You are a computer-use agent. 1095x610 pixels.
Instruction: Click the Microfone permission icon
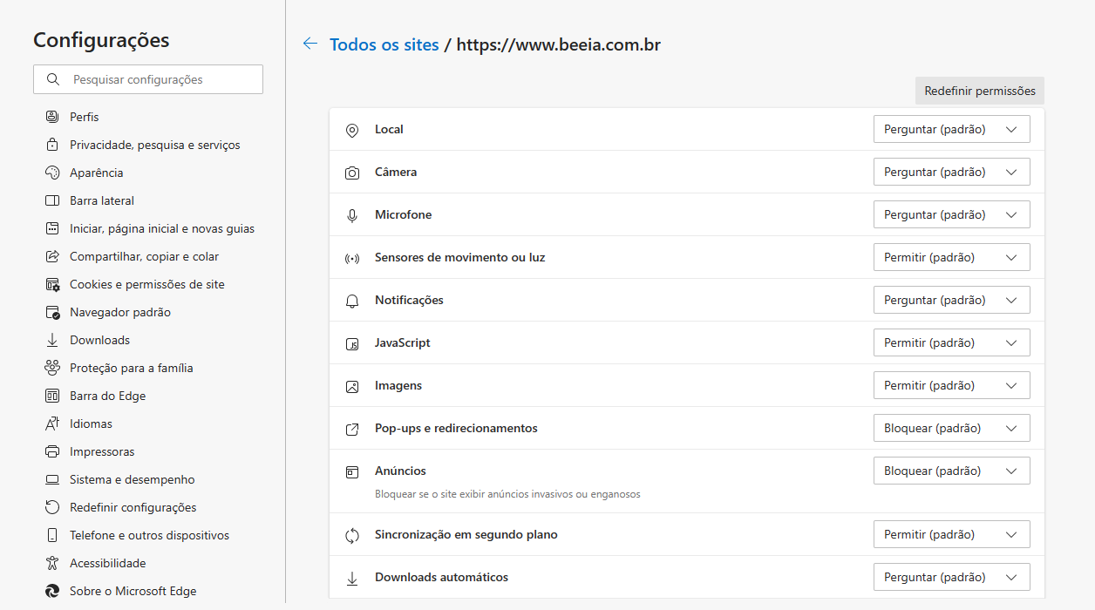(352, 215)
